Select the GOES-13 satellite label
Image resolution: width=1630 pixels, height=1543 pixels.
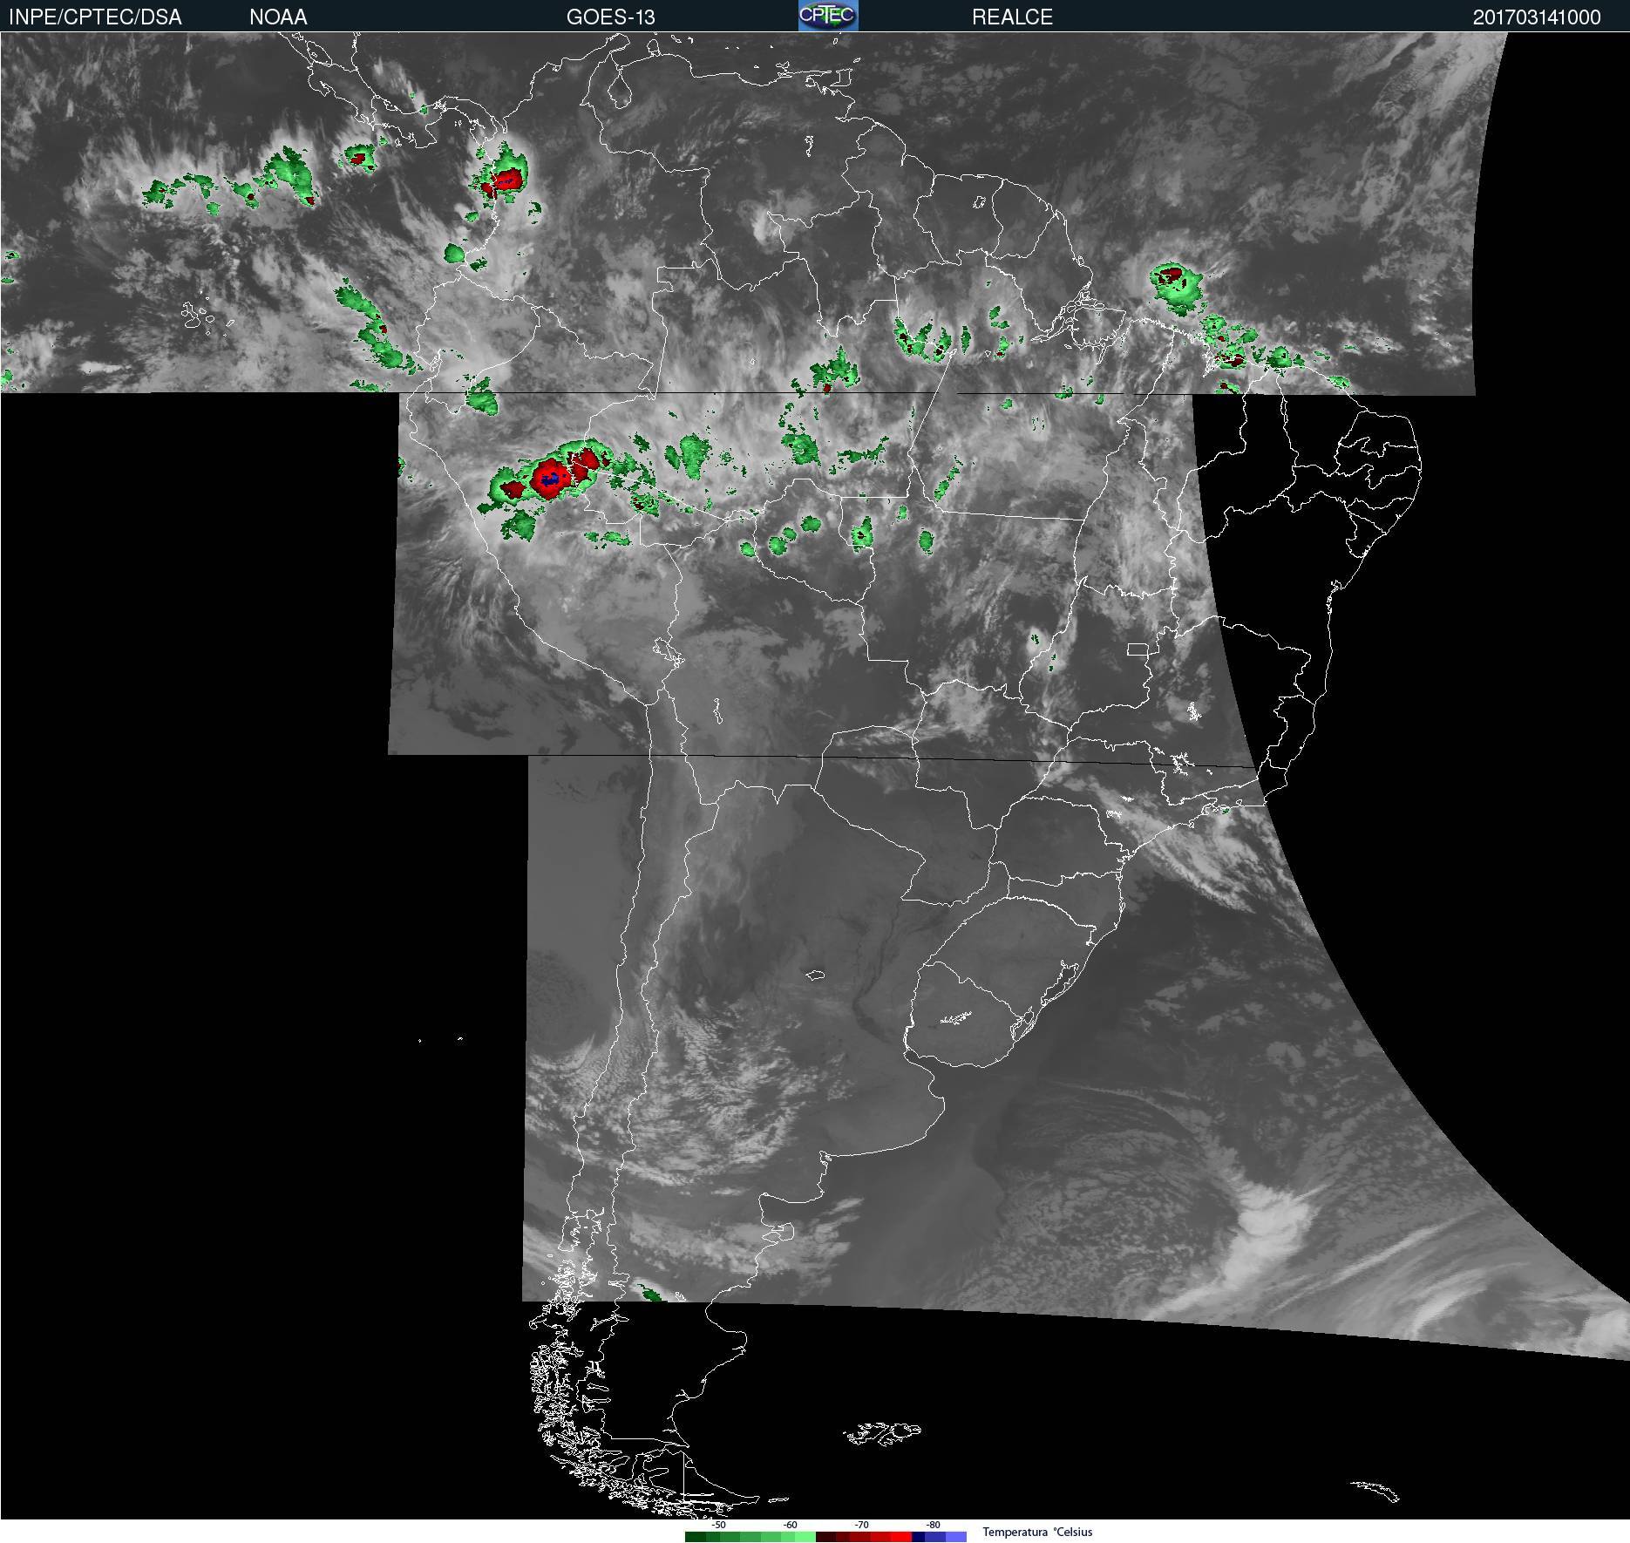(x=610, y=17)
